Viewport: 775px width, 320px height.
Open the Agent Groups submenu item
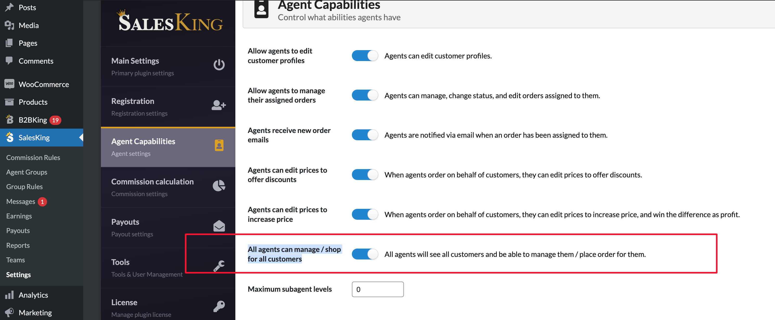click(27, 172)
